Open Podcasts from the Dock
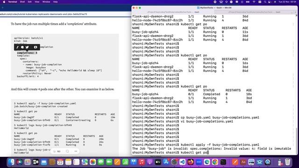Viewport: 299px width, 168px height. pos(150,162)
